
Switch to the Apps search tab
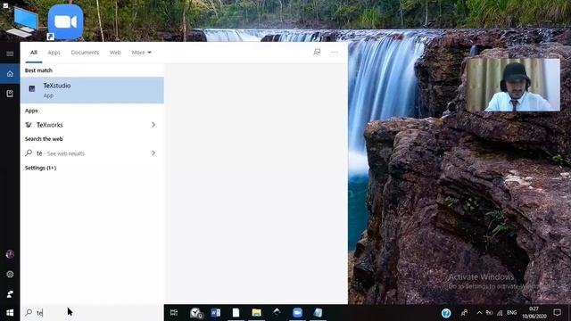pyautogui.click(x=54, y=53)
